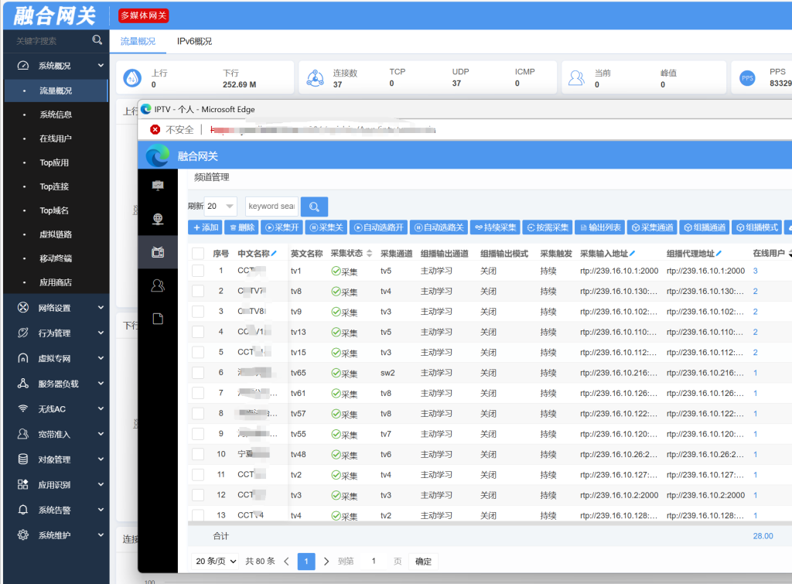Viewport: 792px width, 584px height.
Task: Expand the 网络设置 menu chevron
Action: (x=101, y=307)
